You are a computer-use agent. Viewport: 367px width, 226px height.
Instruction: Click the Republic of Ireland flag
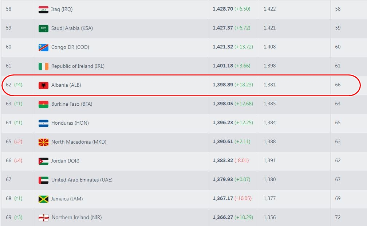coord(43,66)
